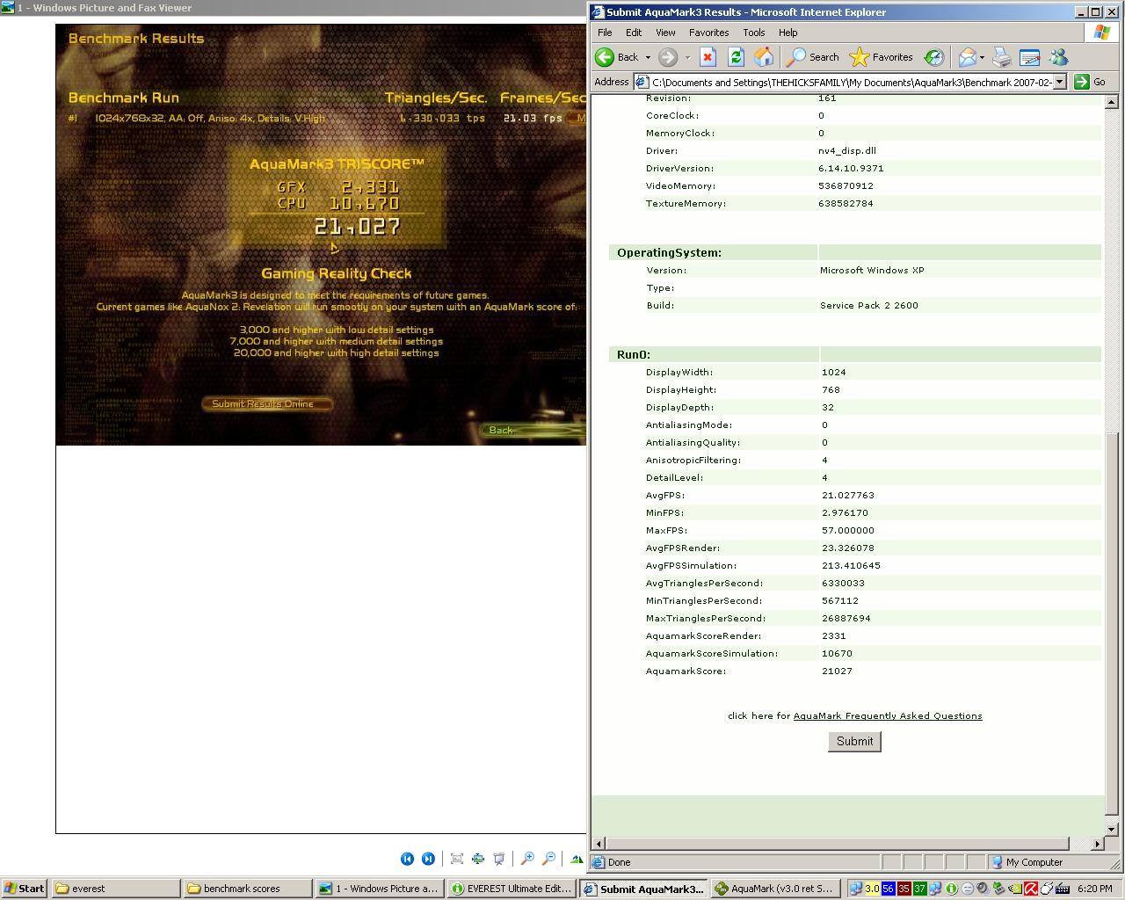
Task: Open the Search pane in IE
Action: [813, 57]
